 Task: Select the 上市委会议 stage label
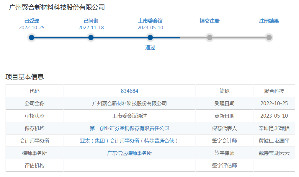click(x=150, y=21)
